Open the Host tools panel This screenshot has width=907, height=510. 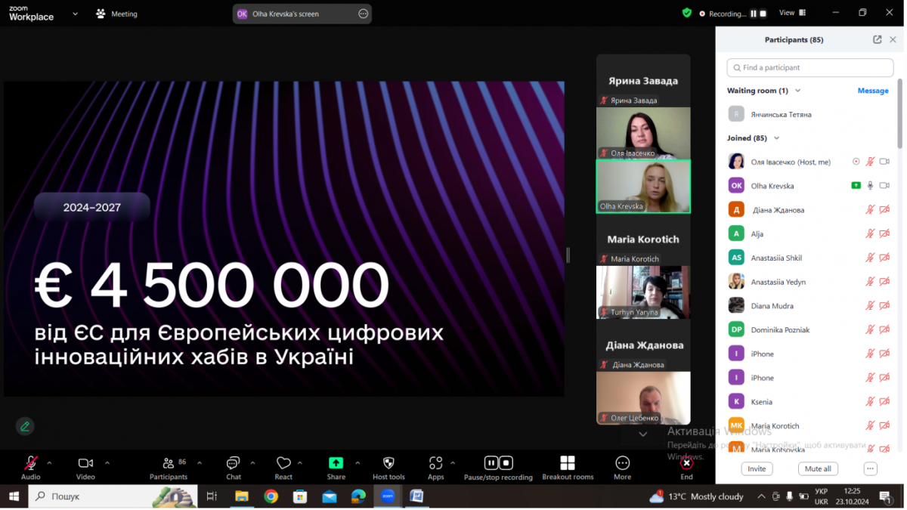388,467
